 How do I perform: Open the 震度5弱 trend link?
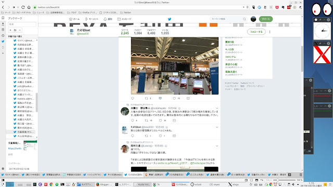tap(229, 42)
